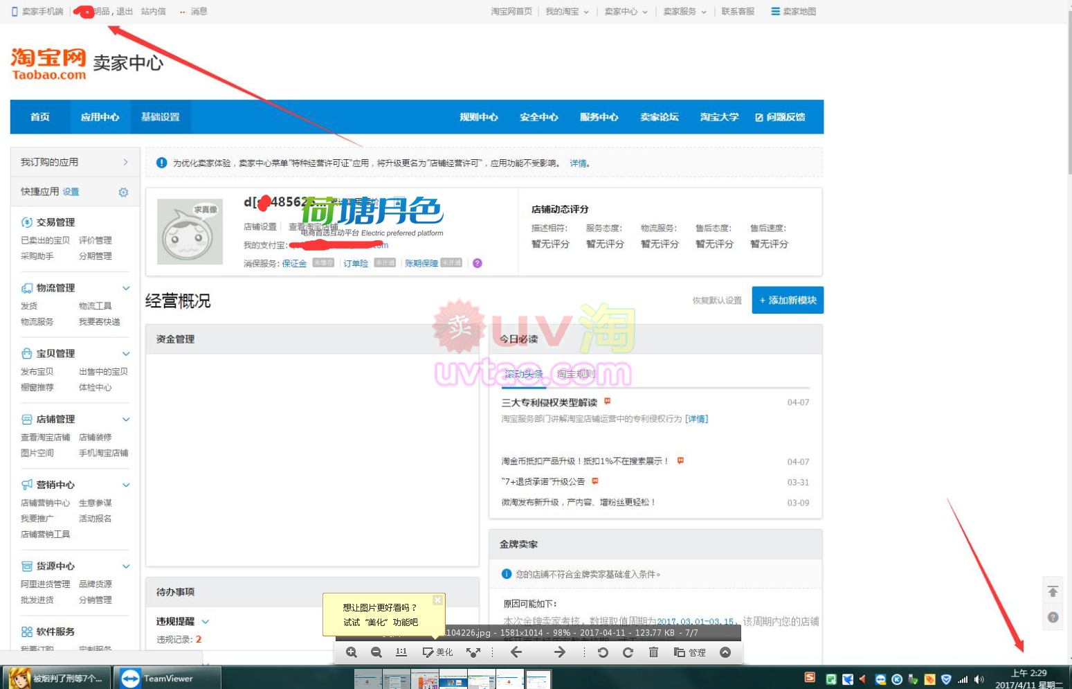Viewport: 1072px width, 689px height.
Task: Toggle fullscreen view in viewer toolbar
Action: 473,652
